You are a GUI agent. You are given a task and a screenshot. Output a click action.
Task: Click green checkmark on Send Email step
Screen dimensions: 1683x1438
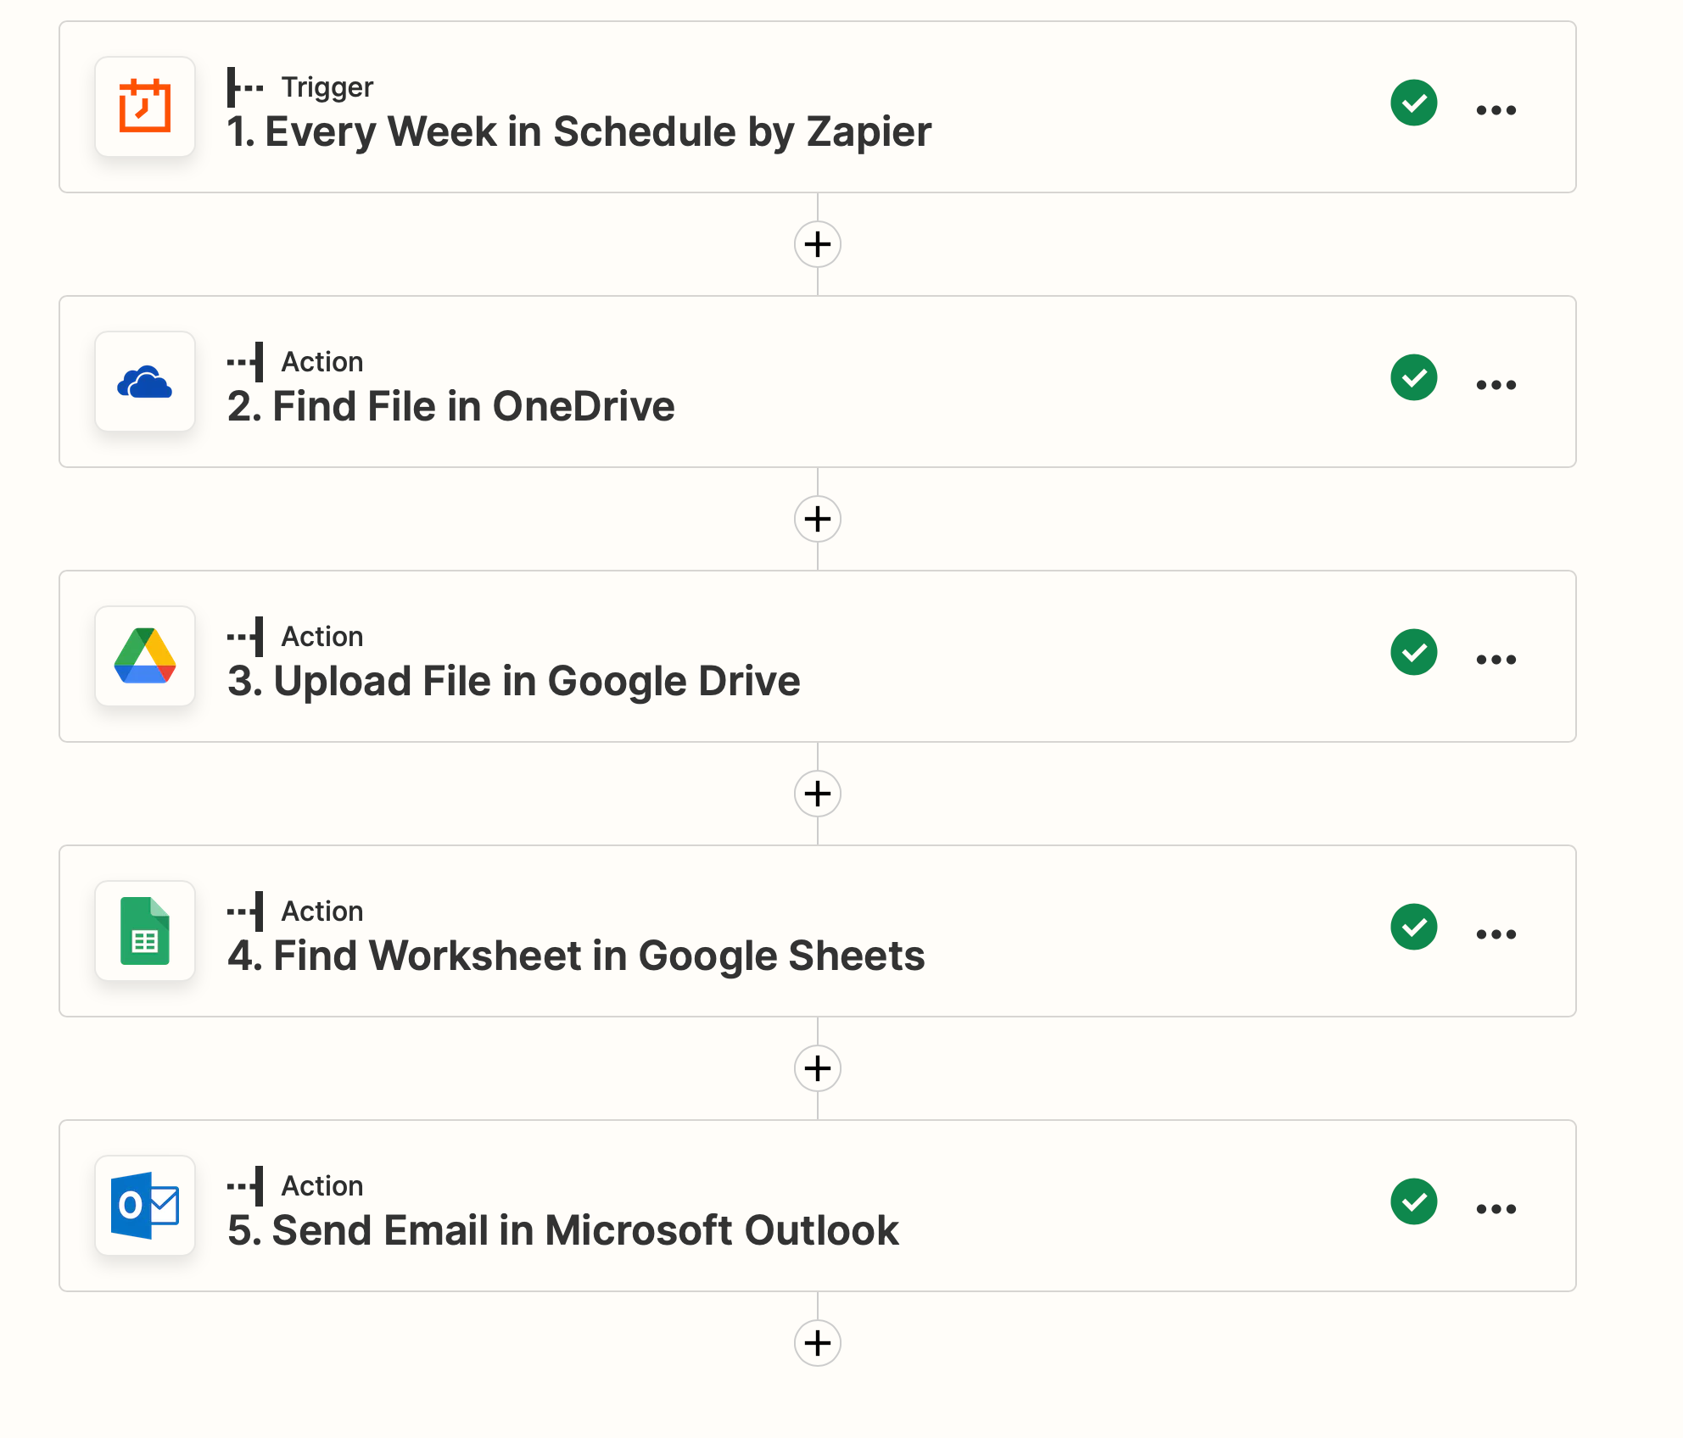coord(1414,1201)
